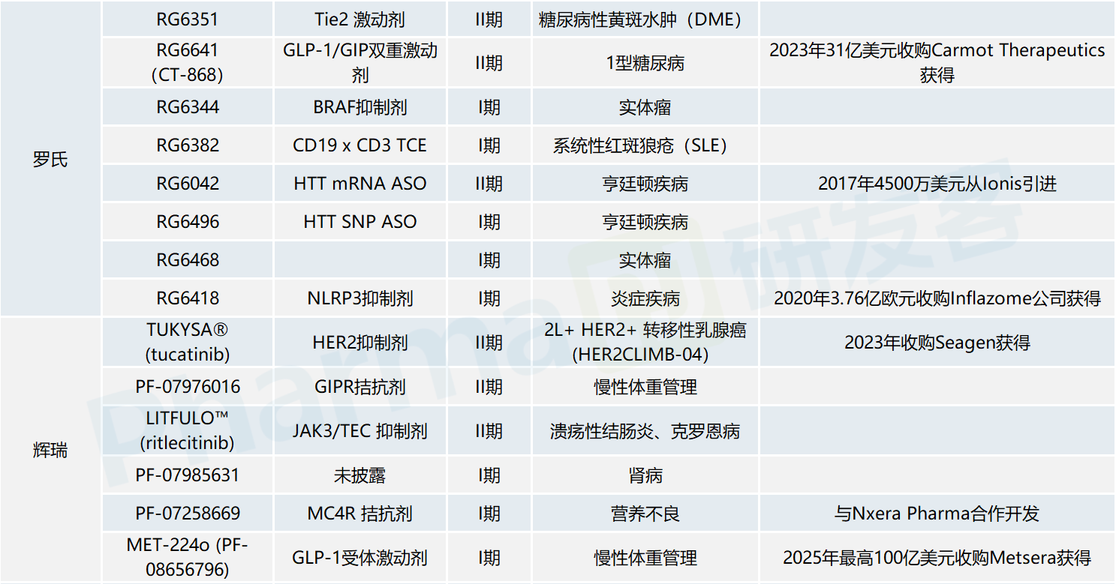This screenshot has height=584, width=1116.
Task: Click the RG6351 drug code cell
Action: (x=188, y=19)
